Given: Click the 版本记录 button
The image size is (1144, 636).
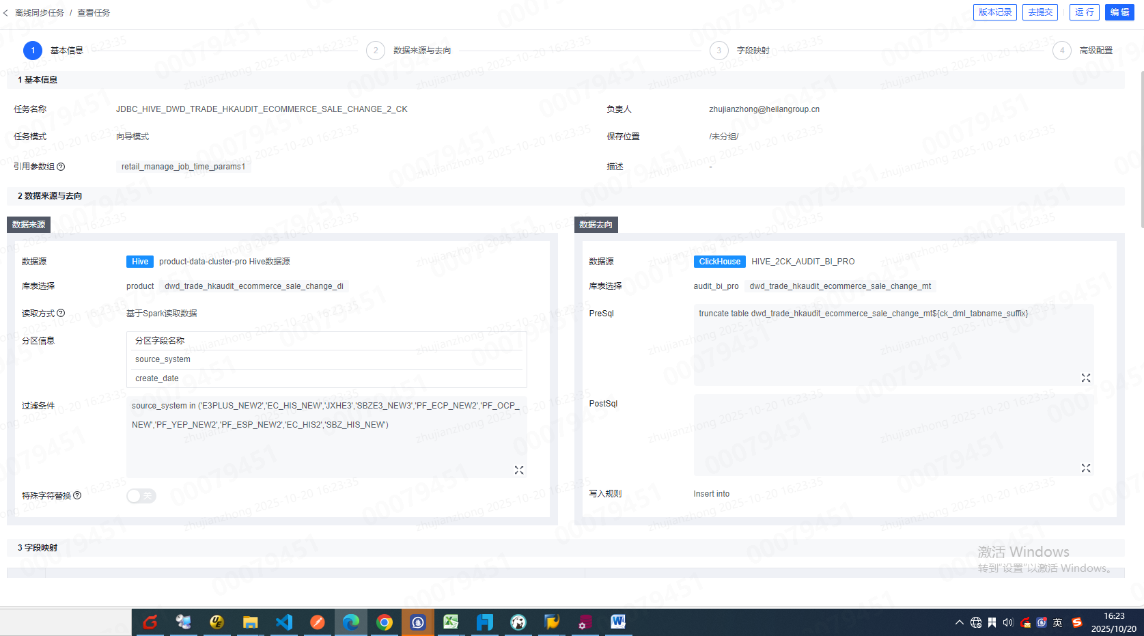Looking at the screenshot, I should (x=994, y=12).
